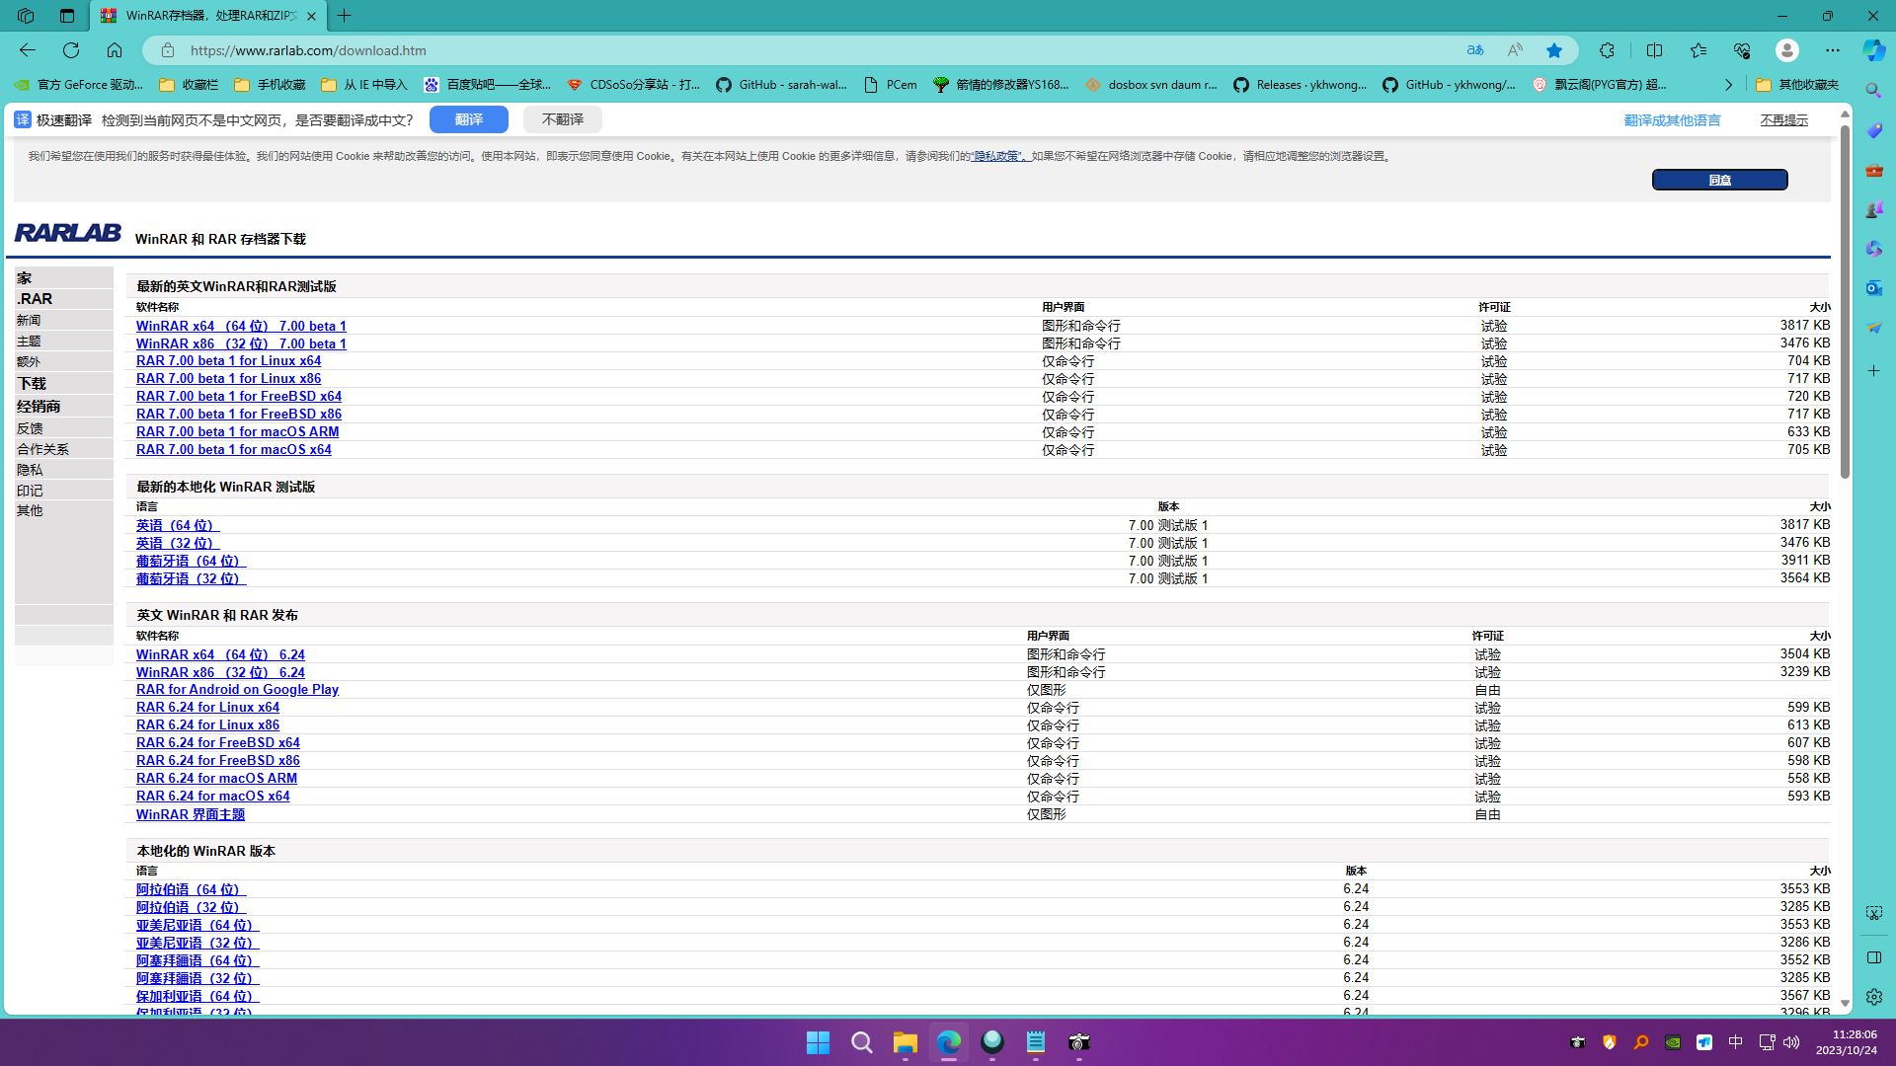Image resolution: width=1896 pixels, height=1066 pixels.
Task: Open the browser extensions icon
Action: click(x=1607, y=50)
